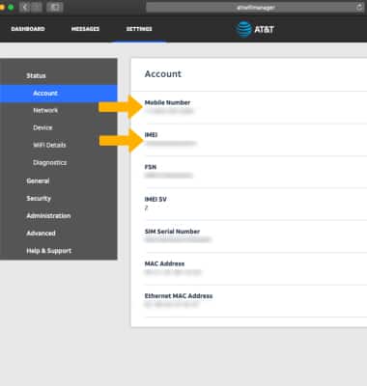Open the Help & Support section
This screenshot has width=367, height=386.
pos(49,251)
